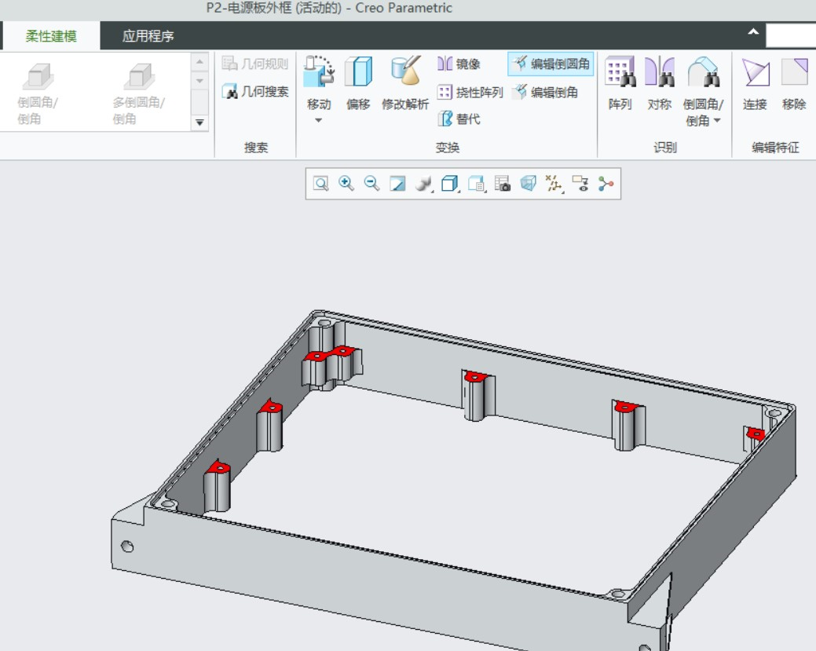This screenshot has height=651, width=816.
Task: Click the search field at top right
Action: (x=791, y=36)
